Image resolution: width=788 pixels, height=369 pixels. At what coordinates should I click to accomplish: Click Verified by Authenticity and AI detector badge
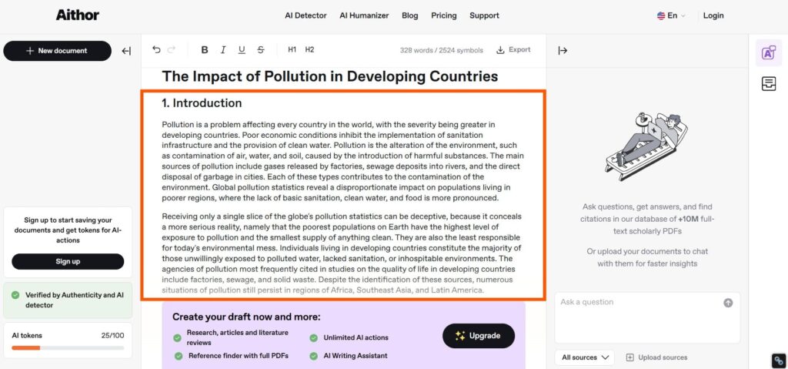(x=68, y=300)
